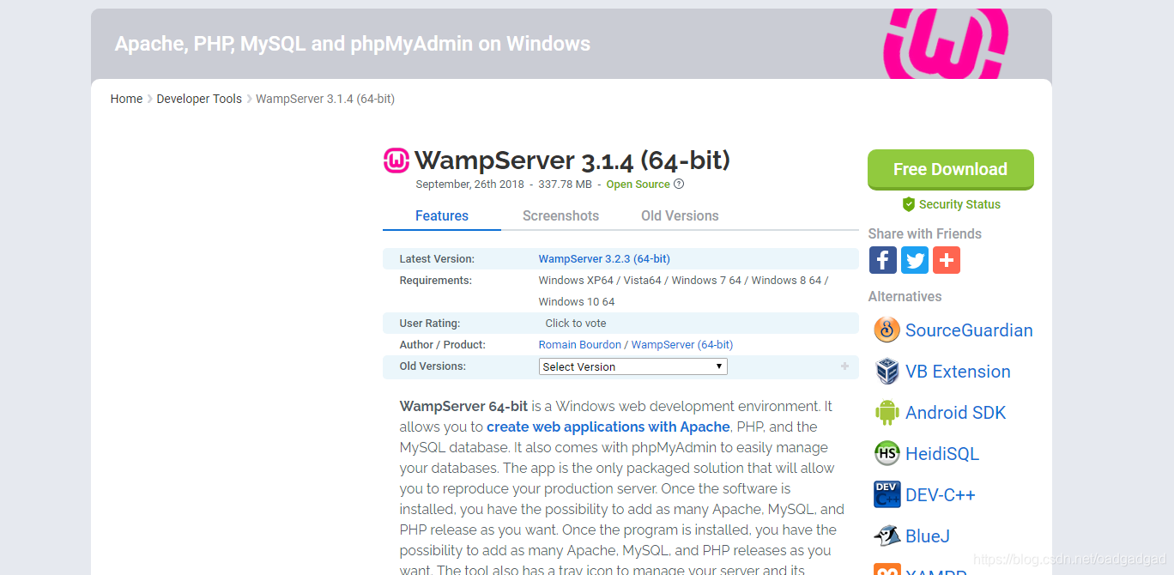Switch to the Screenshots tab
Image resolution: width=1174 pixels, height=575 pixels.
[x=560, y=216]
